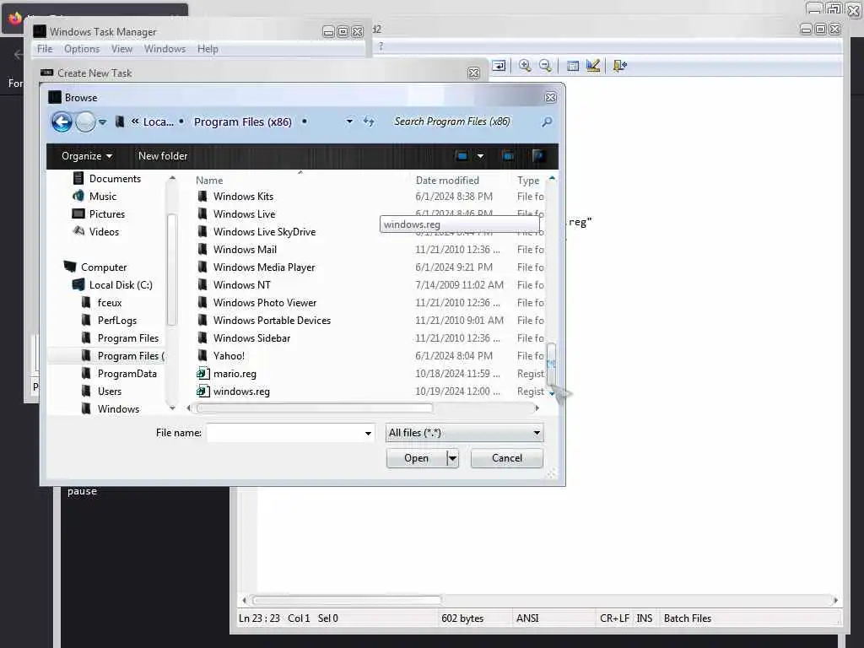
Task: Select PerfLogs folder in tree
Action: pos(116,320)
